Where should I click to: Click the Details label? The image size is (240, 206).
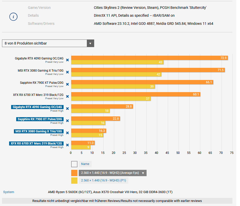point(33,15)
